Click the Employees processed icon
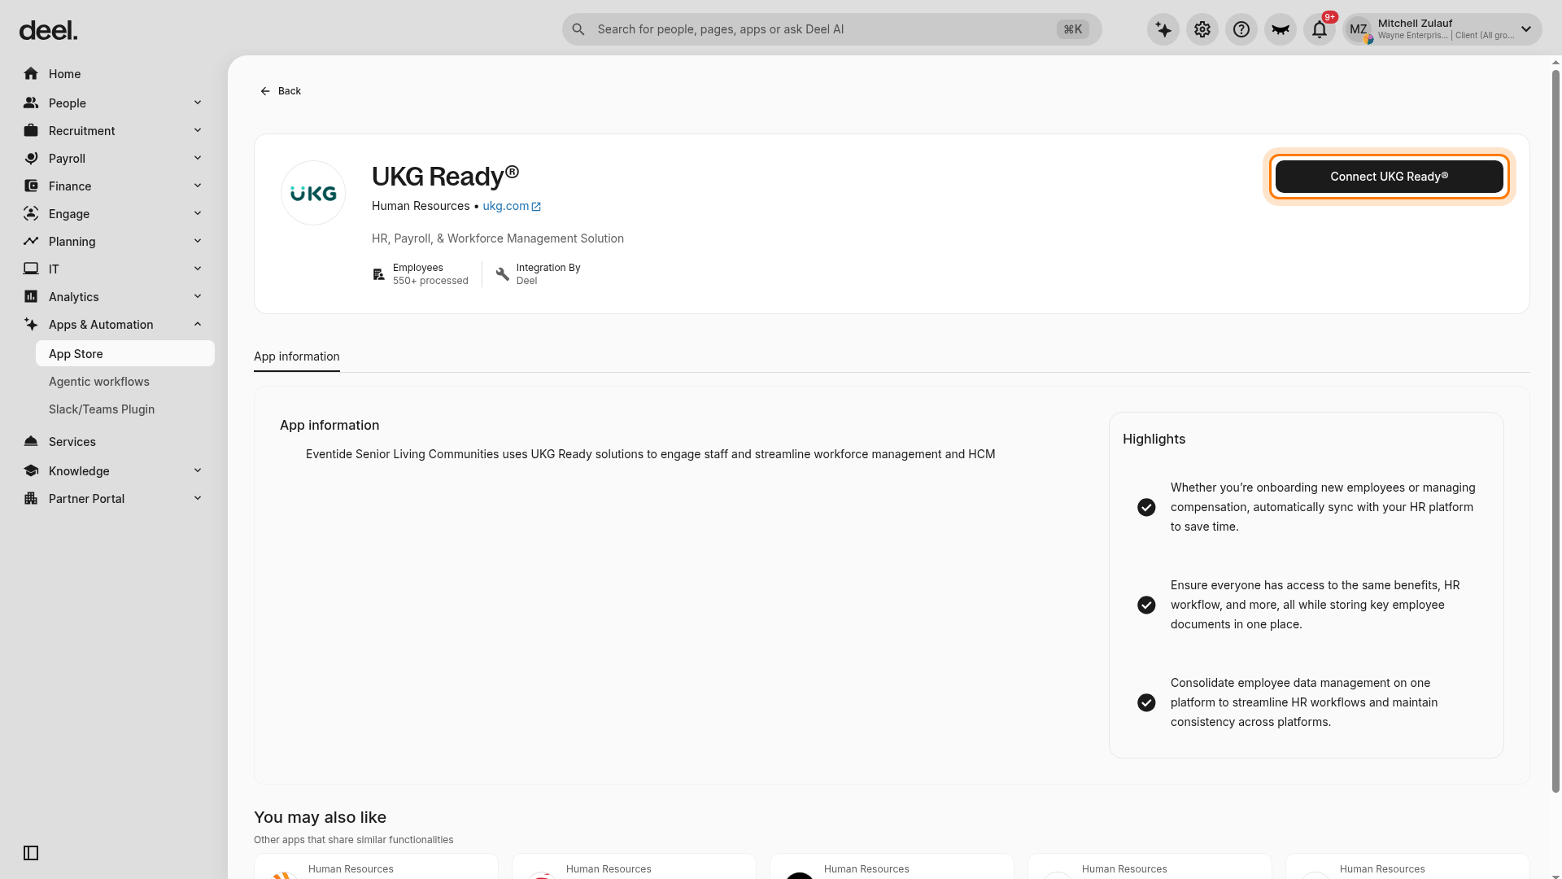This screenshot has width=1562, height=879. 378,274
